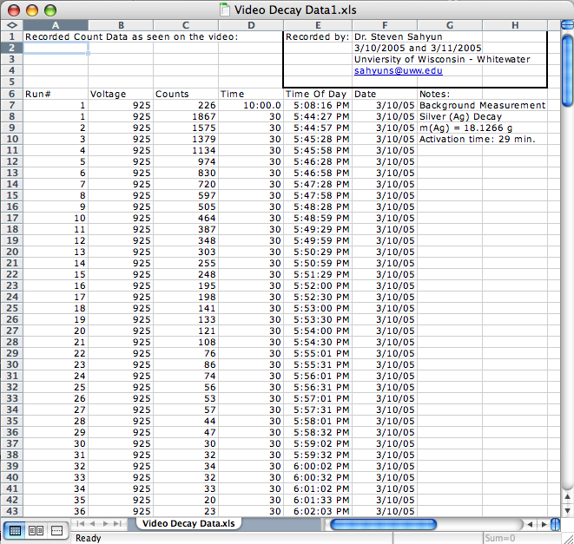Click the time cell showing 10:00.0
Viewport: 574px width, 544px height.
[251, 105]
